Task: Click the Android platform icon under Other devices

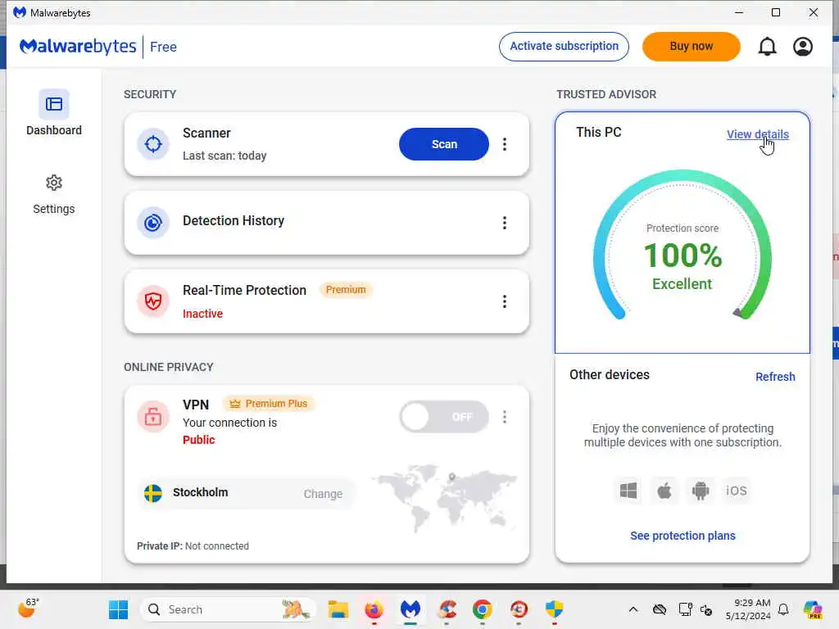Action: [700, 491]
